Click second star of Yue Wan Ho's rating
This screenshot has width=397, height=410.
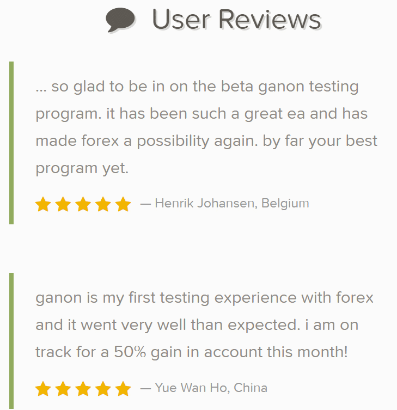[x=63, y=389]
